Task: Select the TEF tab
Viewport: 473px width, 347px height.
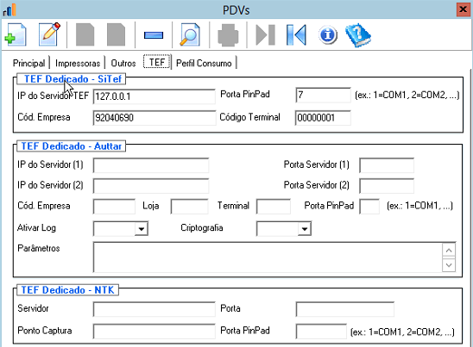Action: click(157, 62)
